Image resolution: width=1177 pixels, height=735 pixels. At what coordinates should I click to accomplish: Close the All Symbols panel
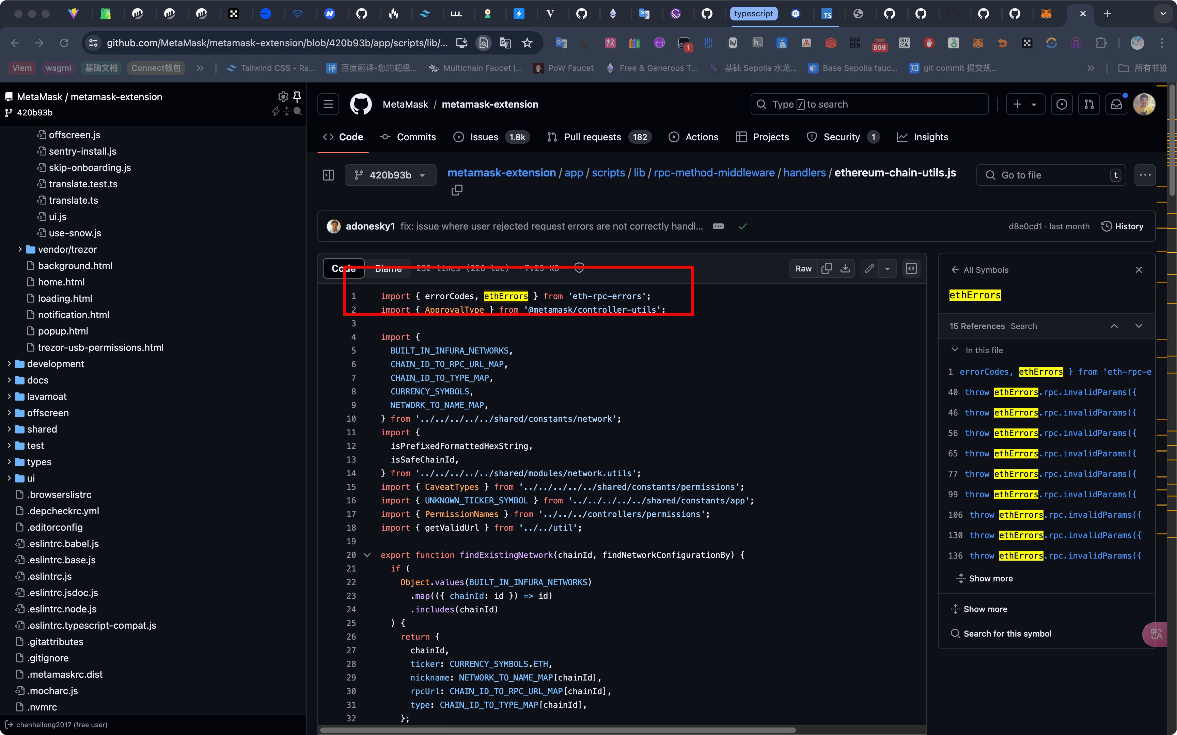click(x=1139, y=270)
